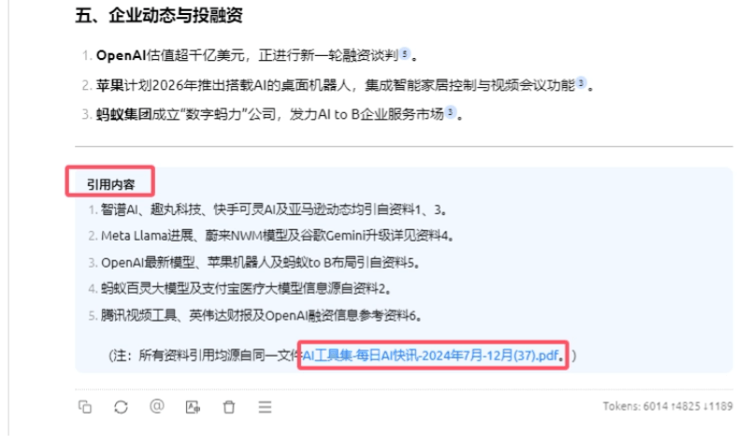Delete the message with the trash icon

[229, 407]
